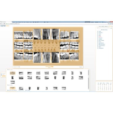Open the top-right x-ray in the mount
Image resolution: width=113 pixels, height=113 pixels.
coord(74,35)
